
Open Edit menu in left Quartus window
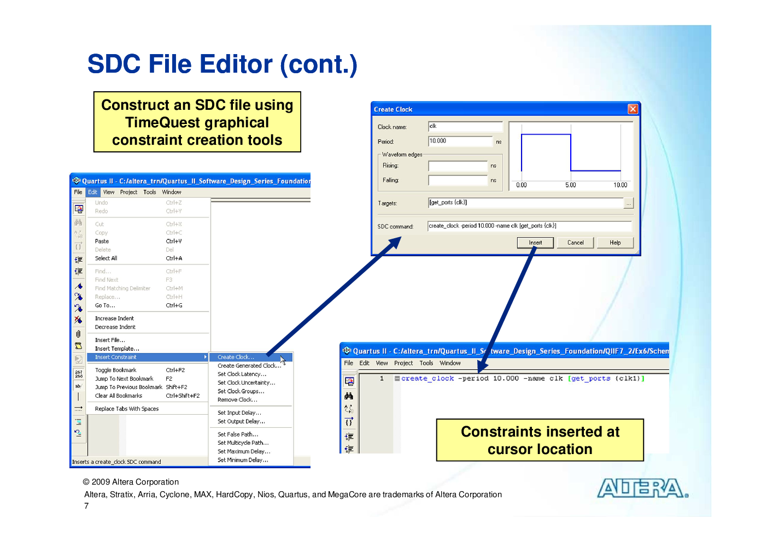(93, 192)
